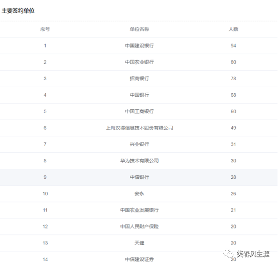Select the 中国人民财产保险 cell

[x=140, y=227]
